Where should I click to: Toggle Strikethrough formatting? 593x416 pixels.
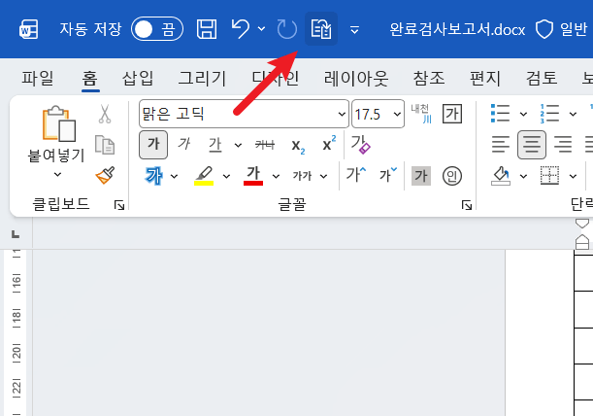(x=265, y=145)
